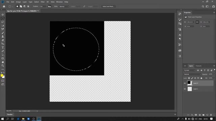Hide Layer 1 with its eye icon
Viewport: 216px width, 121px height.
tap(185, 89)
